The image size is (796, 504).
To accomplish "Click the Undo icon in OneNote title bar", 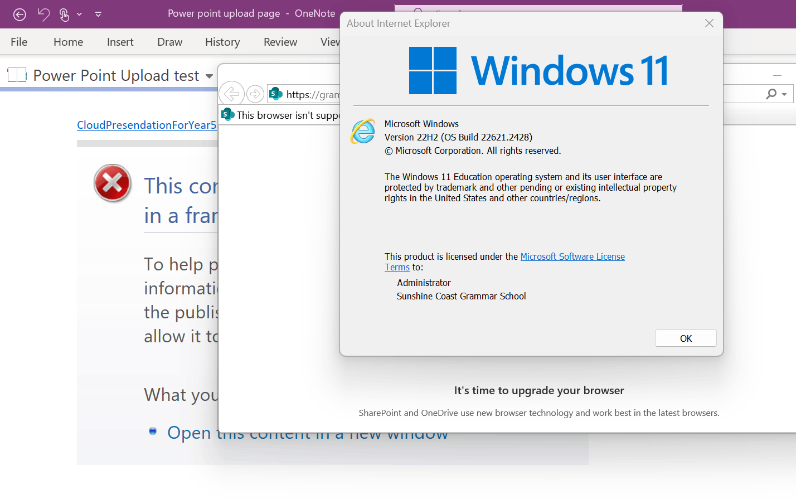I will pos(43,14).
